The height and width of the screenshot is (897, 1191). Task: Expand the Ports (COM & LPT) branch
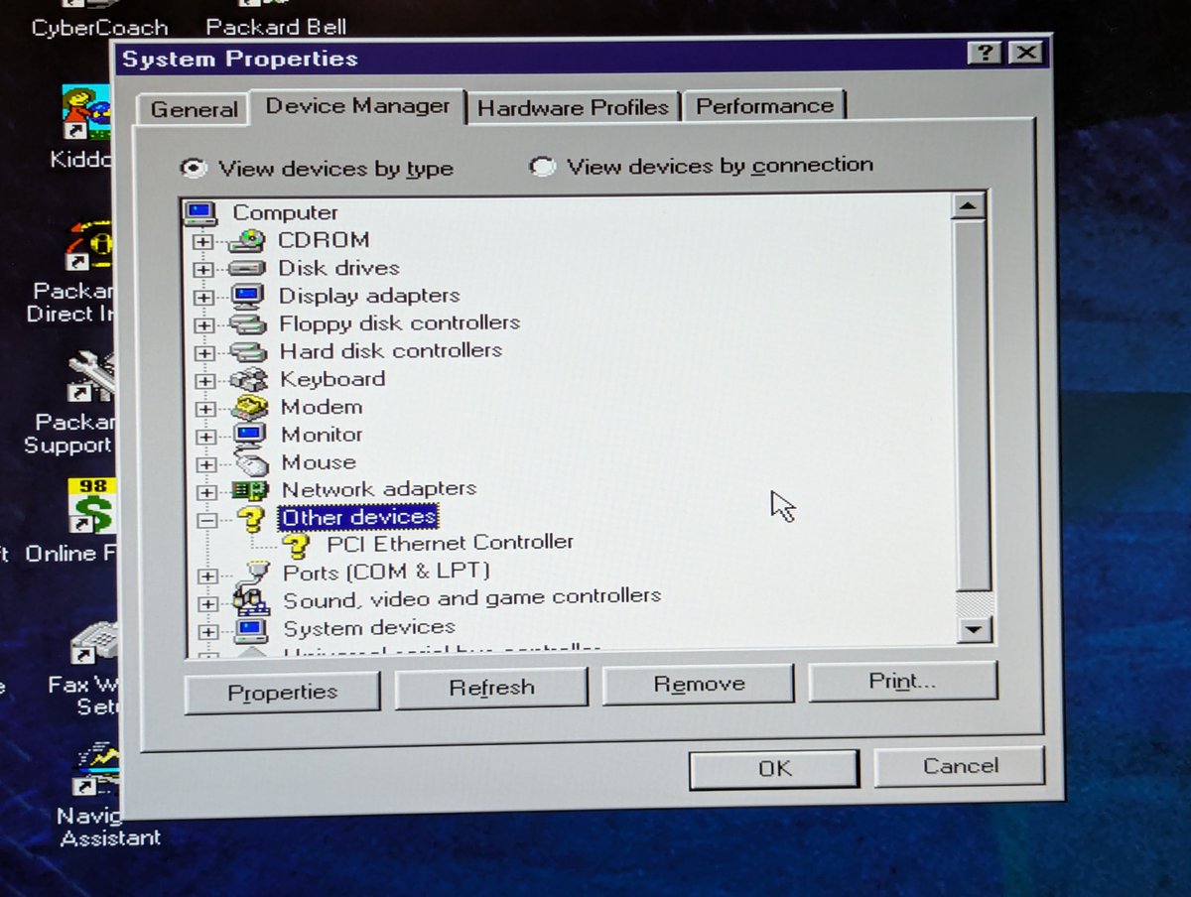click(207, 576)
